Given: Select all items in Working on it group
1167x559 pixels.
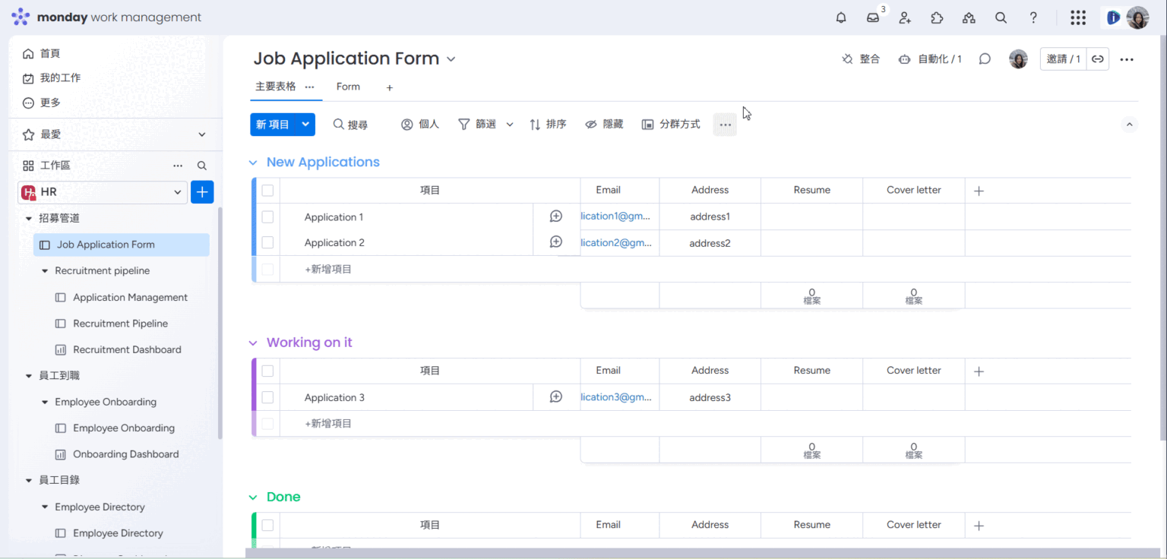Looking at the screenshot, I should (267, 371).
